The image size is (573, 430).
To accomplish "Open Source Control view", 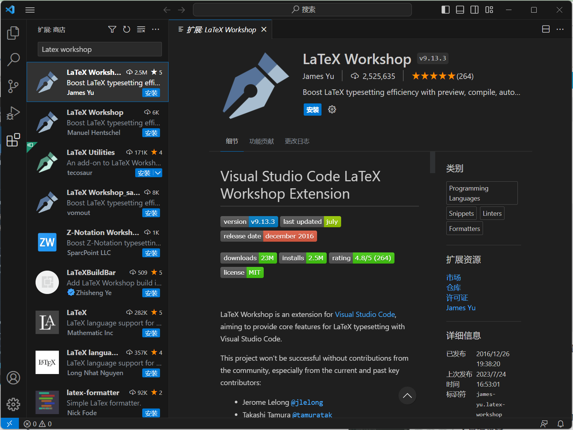I will coord(13,86).
